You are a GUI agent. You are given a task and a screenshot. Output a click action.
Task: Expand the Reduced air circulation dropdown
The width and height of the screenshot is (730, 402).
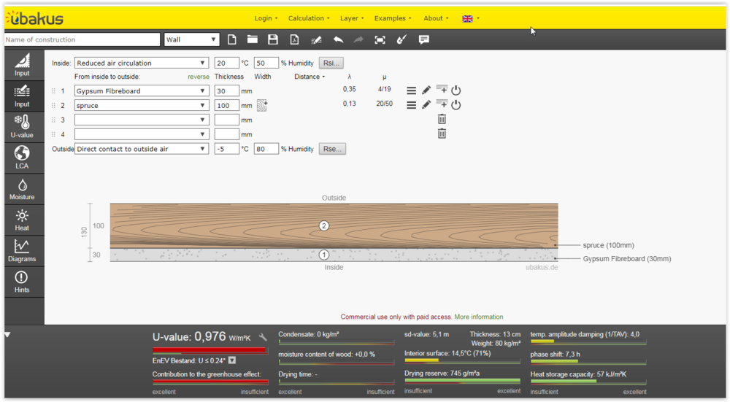pyautogui.click(x=141, y=63)
